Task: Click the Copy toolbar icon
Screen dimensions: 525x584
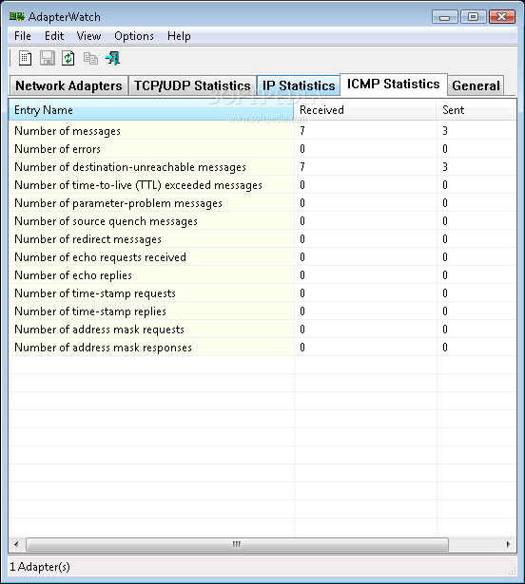Action: coord(90,59)
